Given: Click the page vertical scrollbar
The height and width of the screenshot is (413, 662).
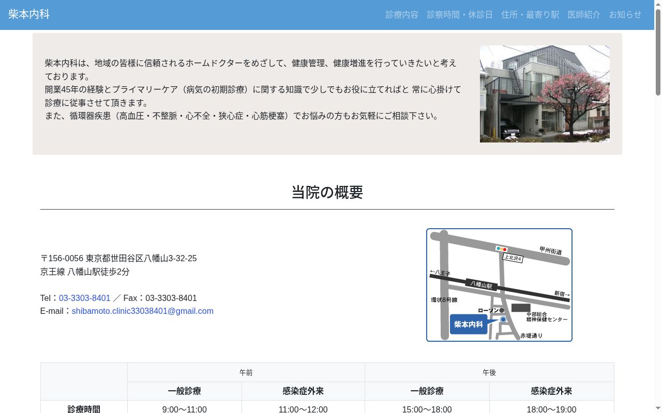Looking at the screenshot, I should 658,52.
